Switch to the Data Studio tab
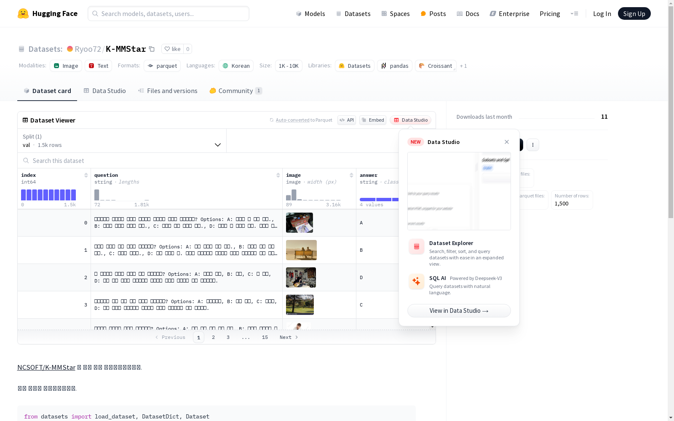The image size is (674, 421). [104, 91]
